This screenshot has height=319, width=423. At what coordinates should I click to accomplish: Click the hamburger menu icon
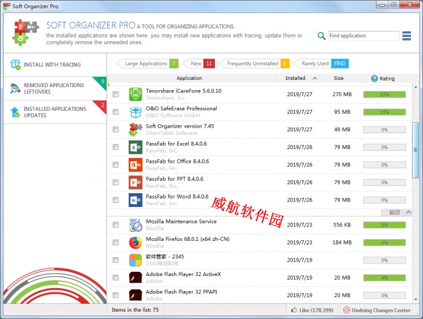[x=407, y=36]
